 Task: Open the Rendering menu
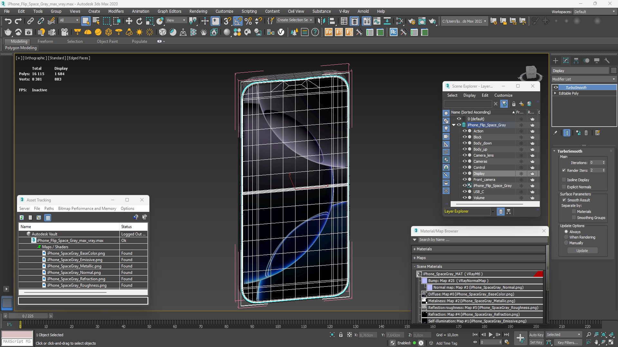[x=198, y=11]
